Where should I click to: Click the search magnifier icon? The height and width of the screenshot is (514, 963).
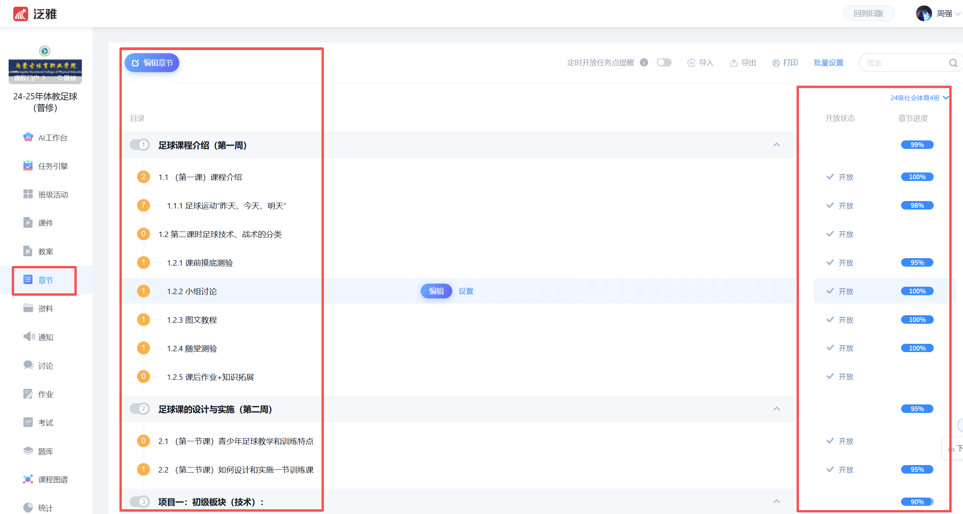(953, 63)
